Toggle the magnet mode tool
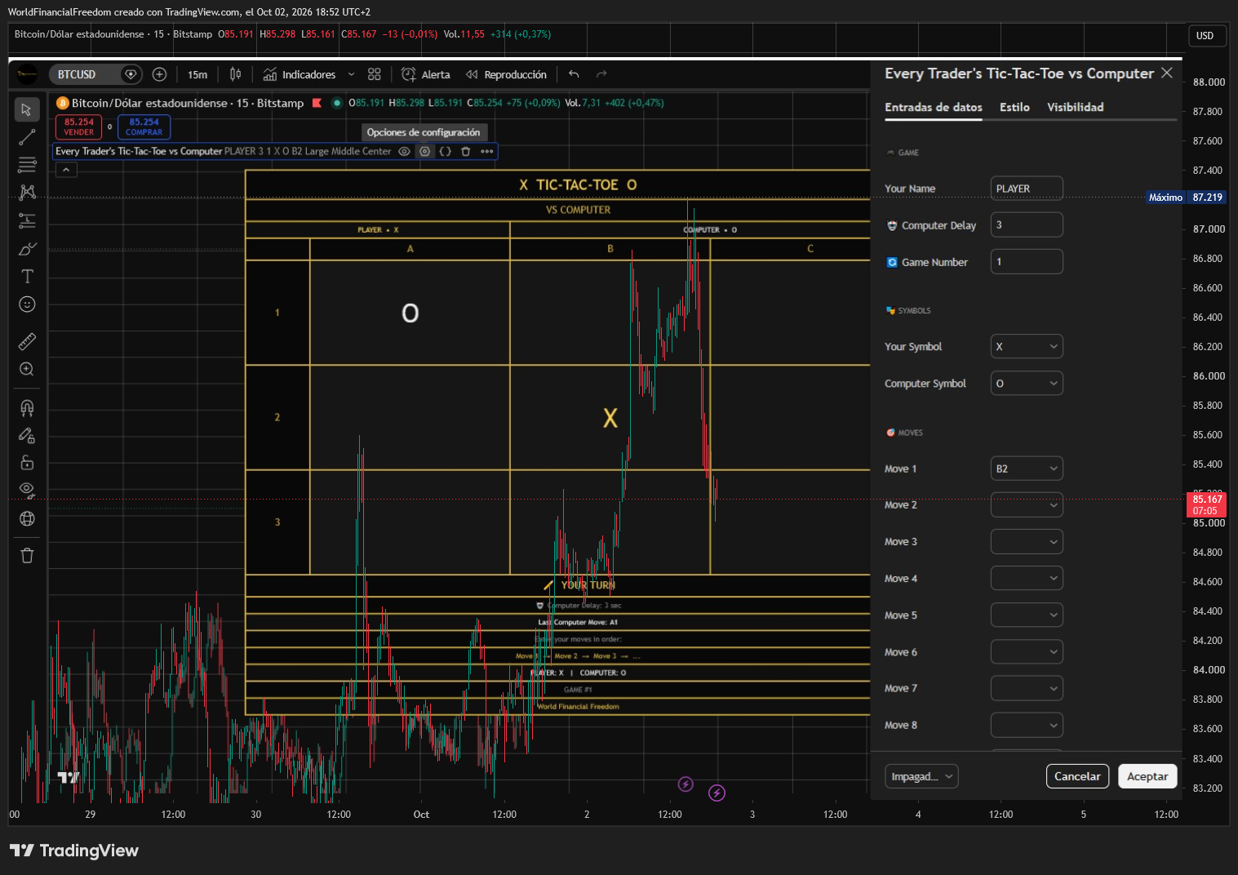Image resolution: width=1238 pixels, height=875 pixels. [27, 407]
